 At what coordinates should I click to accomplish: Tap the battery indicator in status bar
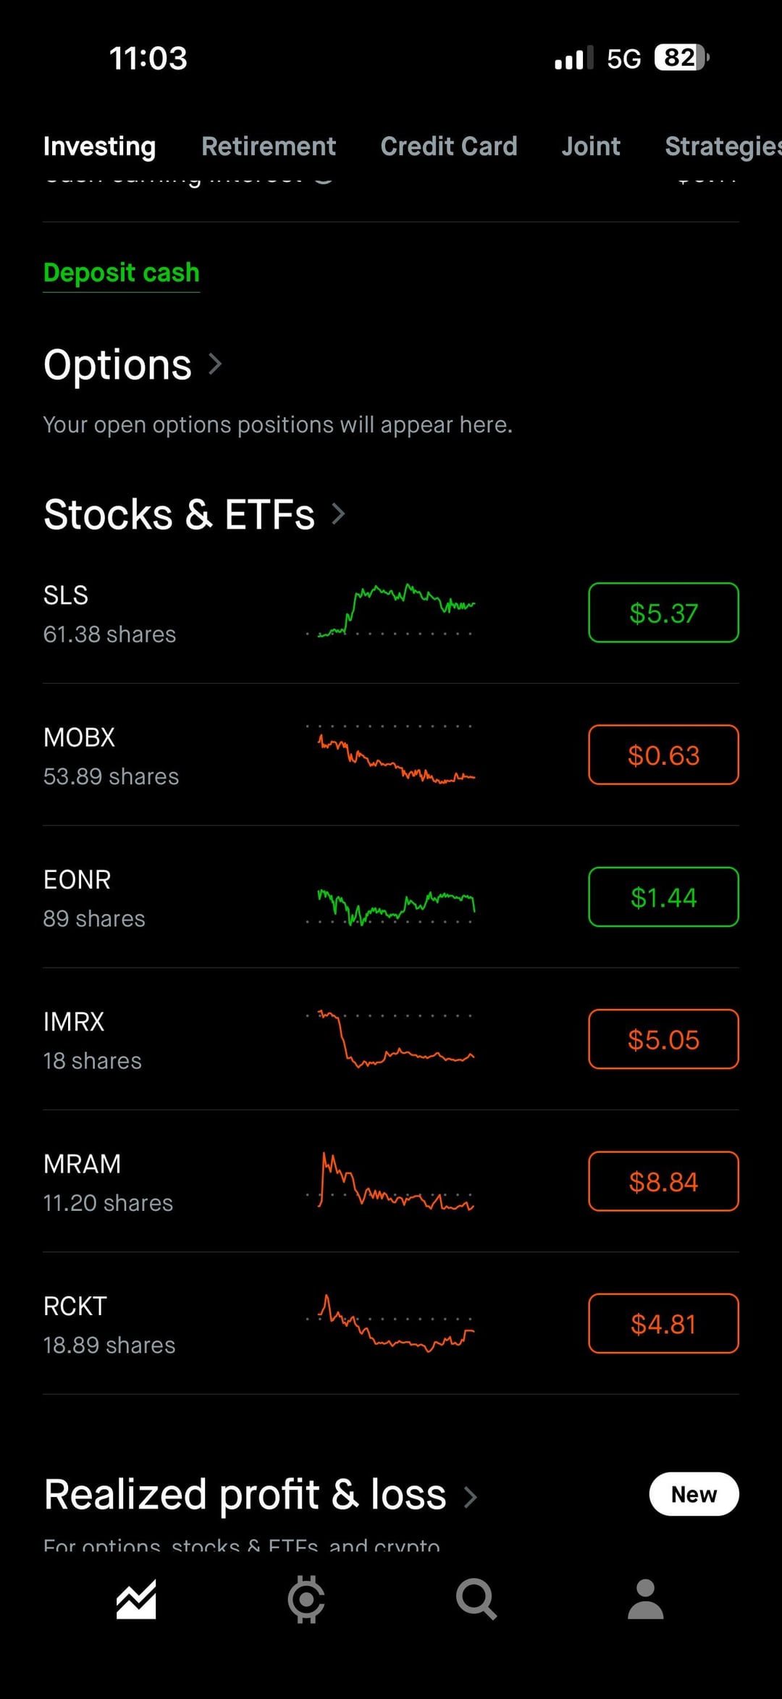[x=681, y=58]
